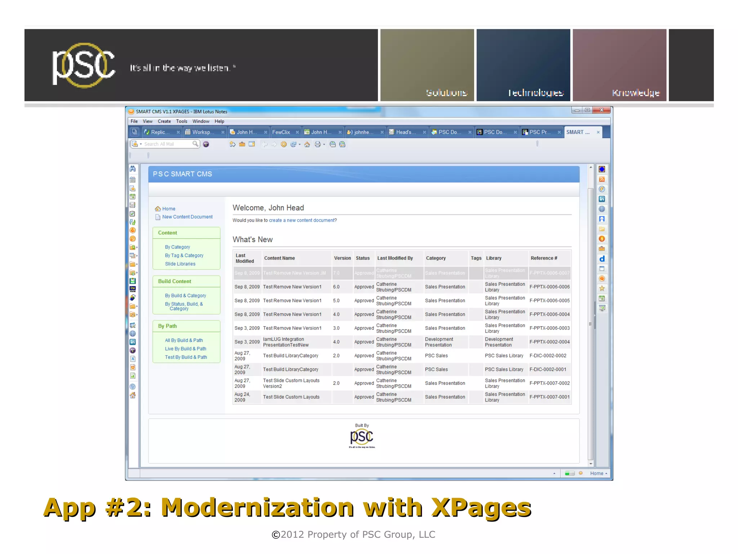Image resolution: width=738 pixels, height=554 pixels.
Task: Open the Window menu
Action: [201, 121]
